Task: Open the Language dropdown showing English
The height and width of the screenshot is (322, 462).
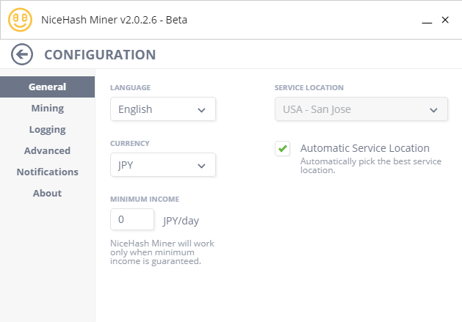Action: point(162,109)
